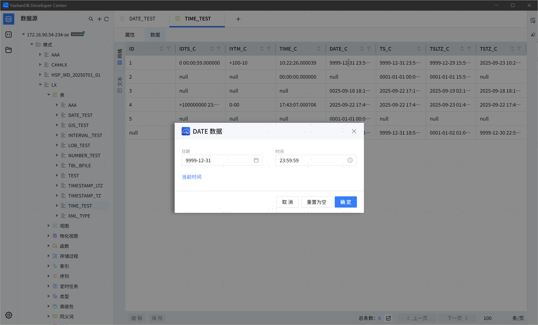The image size is (538, 325).
Task: Click the date input field showing 9999-12-31
Action: (x=217, y=160)
